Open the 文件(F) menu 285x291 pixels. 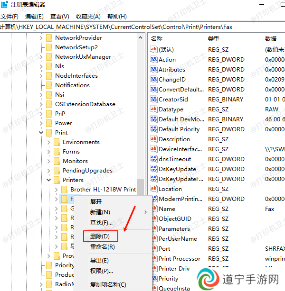pyautogui.click(x=9, y=17)
